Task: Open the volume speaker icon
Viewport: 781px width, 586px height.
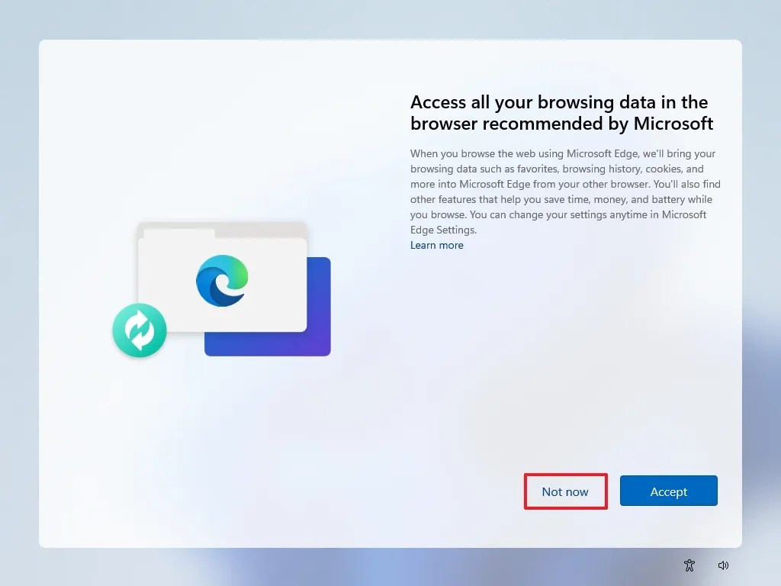Action: (x=723, y=565)
